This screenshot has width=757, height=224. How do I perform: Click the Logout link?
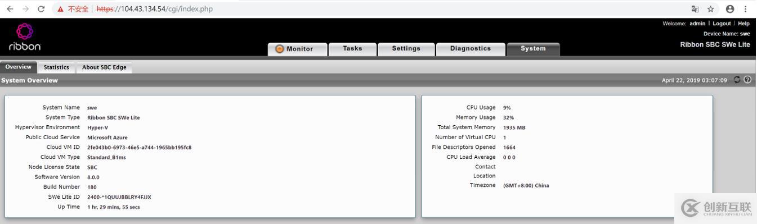(722, 24)
